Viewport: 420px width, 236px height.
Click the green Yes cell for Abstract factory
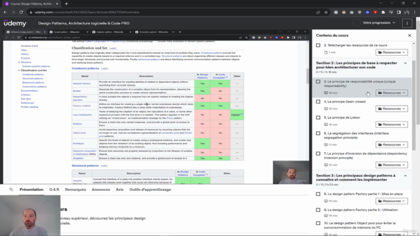tap(202, 83)
